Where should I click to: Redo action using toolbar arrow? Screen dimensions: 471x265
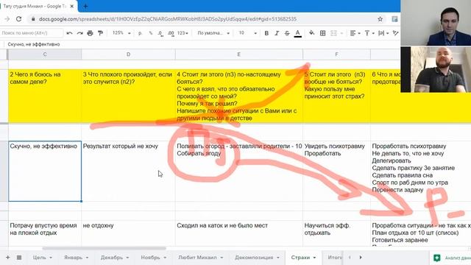tap(79, 33)
